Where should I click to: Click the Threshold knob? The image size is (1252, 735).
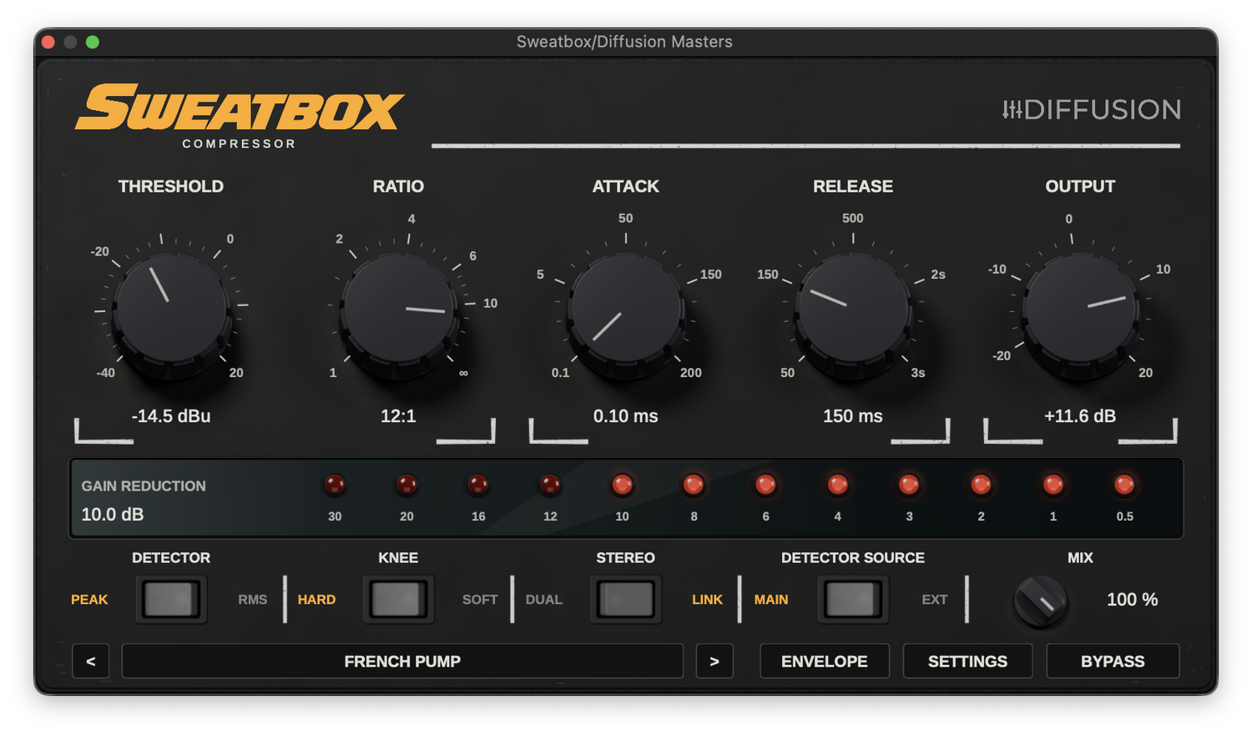point(171,310)
